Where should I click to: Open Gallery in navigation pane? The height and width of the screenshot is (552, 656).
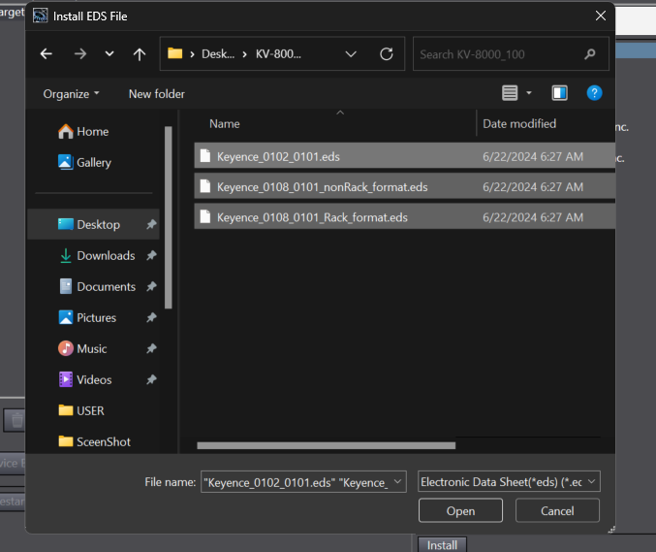click(x=84, y=163)
